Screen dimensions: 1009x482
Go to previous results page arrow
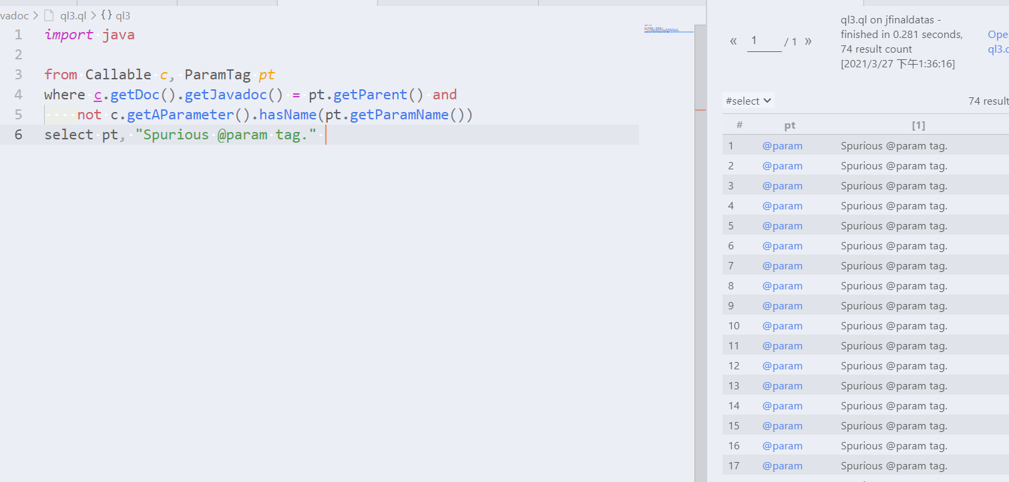click(733, 41)
